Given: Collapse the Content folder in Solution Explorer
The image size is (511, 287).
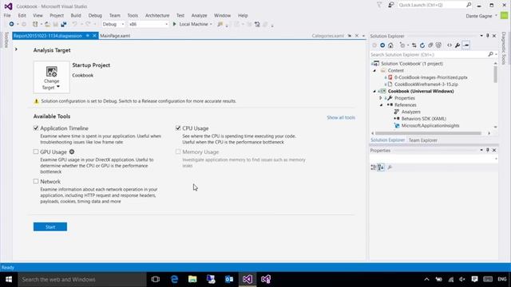Looking at the screenshot, I should pyautogui.click(x=374, y=71).
